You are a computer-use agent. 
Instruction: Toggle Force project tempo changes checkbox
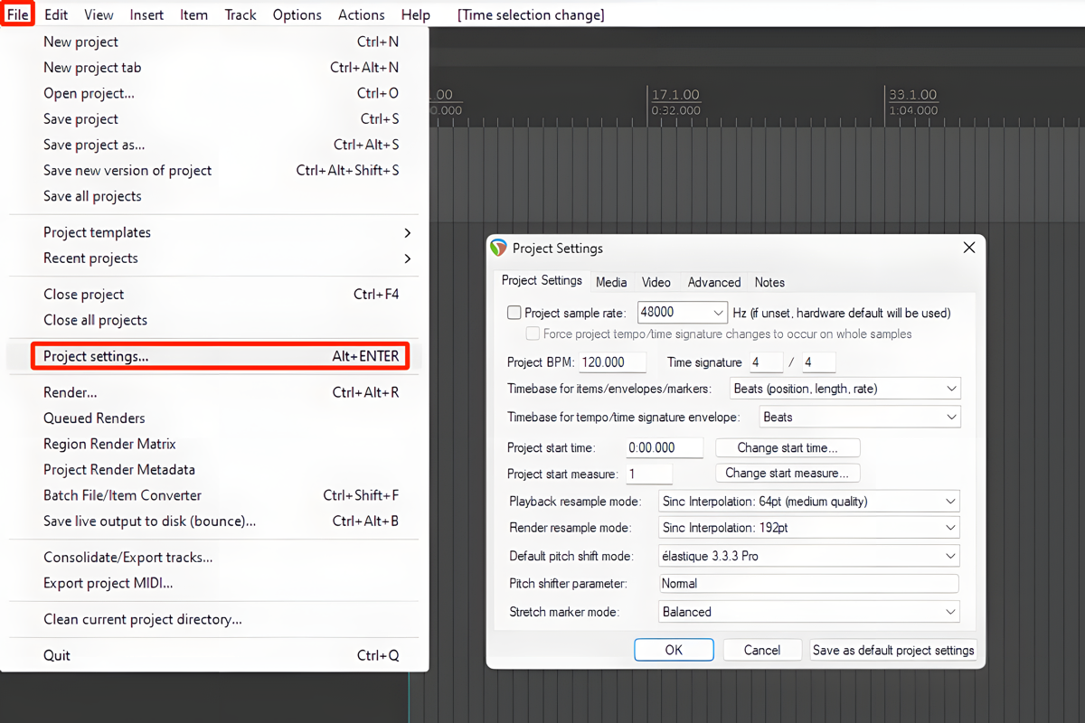point(532,333)
